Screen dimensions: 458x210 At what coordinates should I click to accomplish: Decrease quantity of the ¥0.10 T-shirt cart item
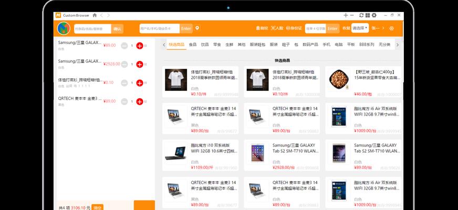pos(124,83)
